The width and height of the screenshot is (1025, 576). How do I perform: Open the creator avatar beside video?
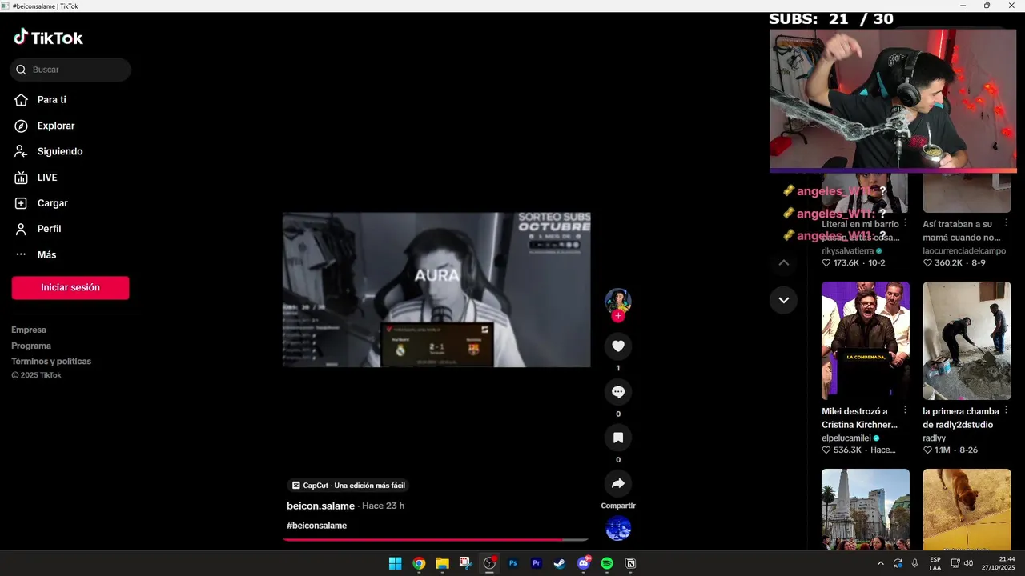tap(618, 301)
